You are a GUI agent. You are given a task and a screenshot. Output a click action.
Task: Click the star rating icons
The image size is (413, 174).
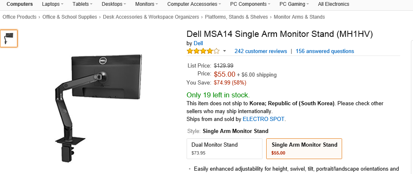(x=203, y=51)
